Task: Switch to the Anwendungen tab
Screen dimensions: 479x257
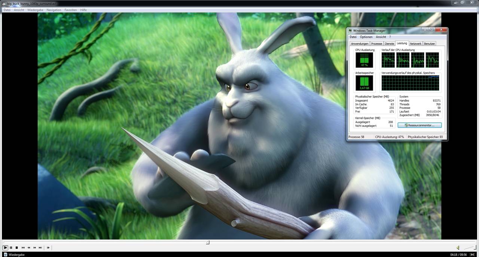Action: (x=359, y=44)
